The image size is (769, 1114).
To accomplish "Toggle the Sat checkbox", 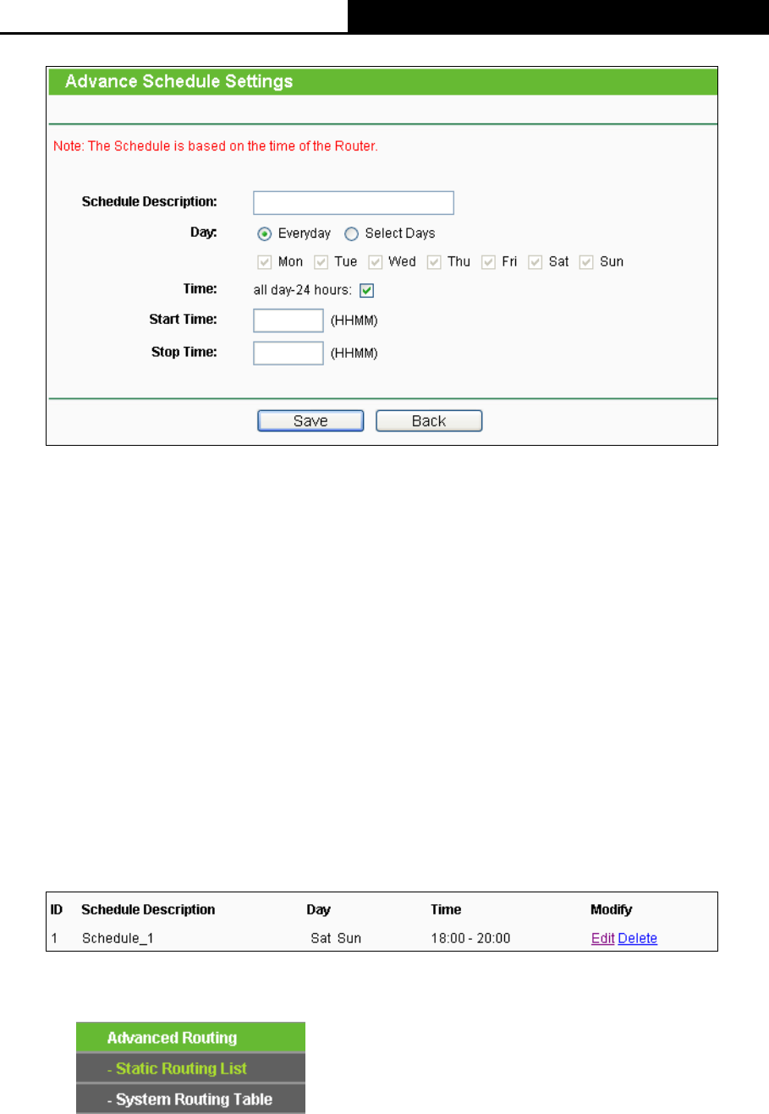I will [535, 262].
